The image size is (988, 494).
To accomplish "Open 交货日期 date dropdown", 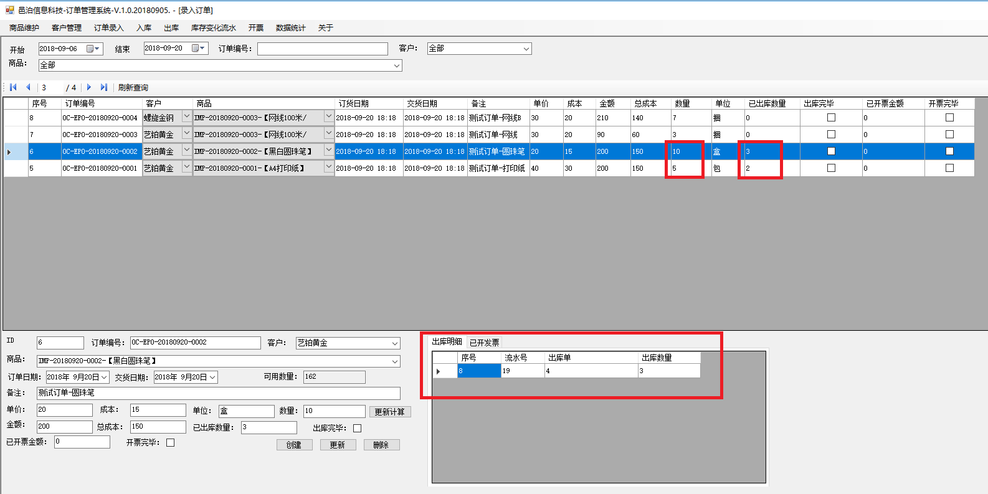I will click(x=212, y=378).
